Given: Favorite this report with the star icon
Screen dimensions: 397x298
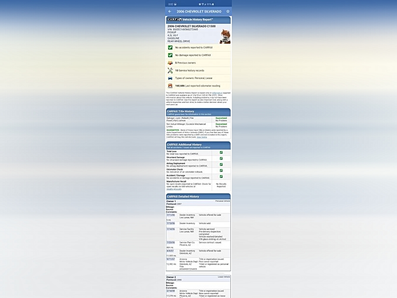Looking at the screenshot, I should (x=228, y=12).
